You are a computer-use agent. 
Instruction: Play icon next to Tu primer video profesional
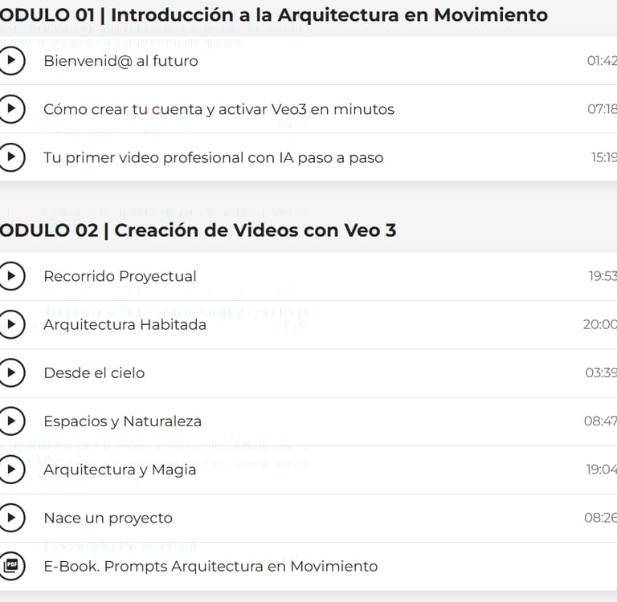click(11, 157)
